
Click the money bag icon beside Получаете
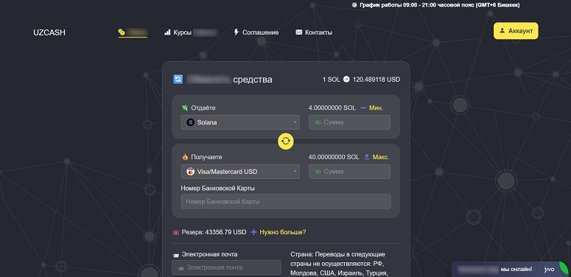pos(186,157)
